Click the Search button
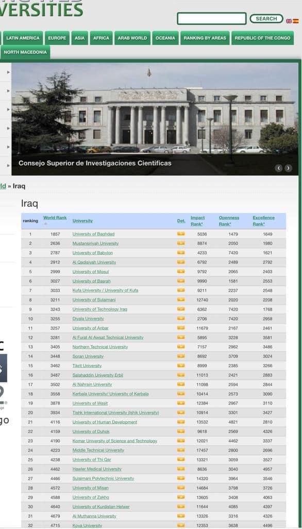 266,19
